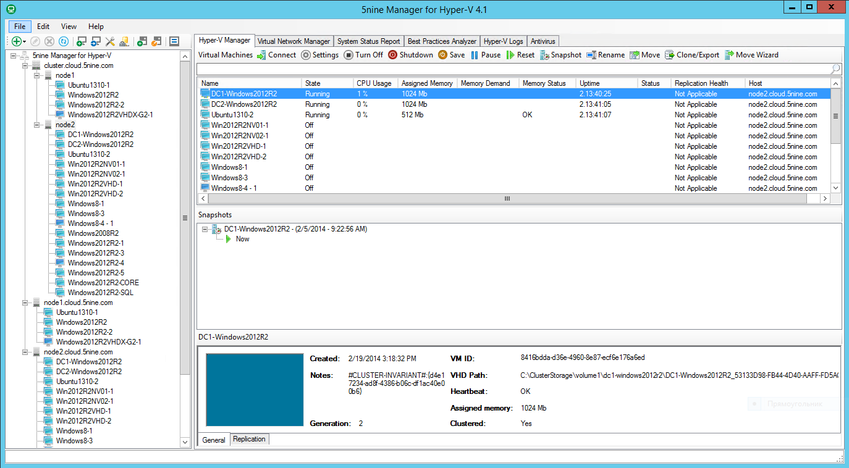This screenshot has height=468, width=849.
Task: Sort by the CPU Usage column header
Action: [374, 83]
